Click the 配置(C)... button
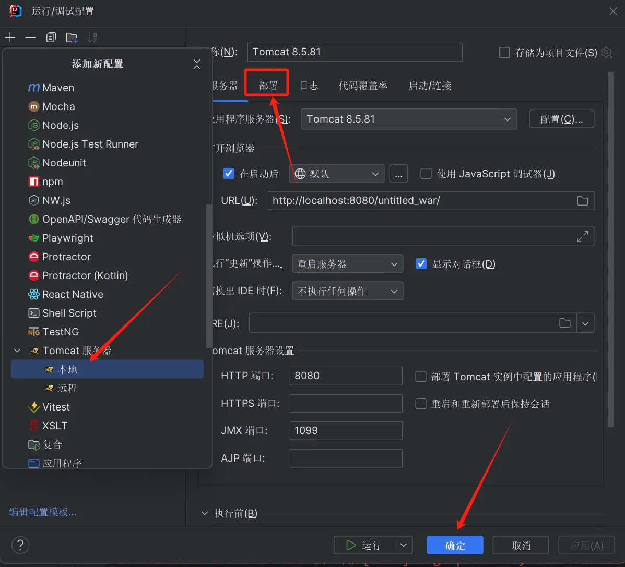The image size is (625, 567). point(562,119)
